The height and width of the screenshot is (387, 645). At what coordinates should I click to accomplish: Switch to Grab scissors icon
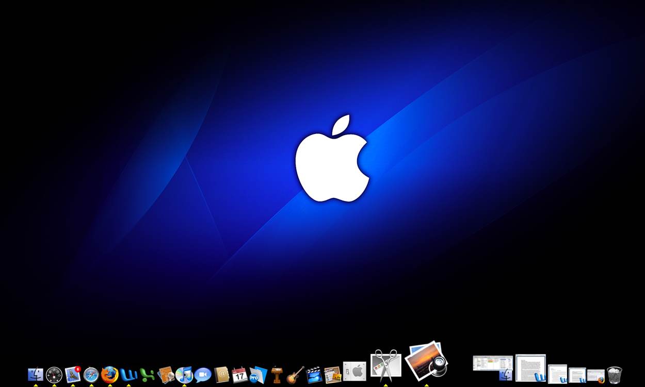(385, 365)
